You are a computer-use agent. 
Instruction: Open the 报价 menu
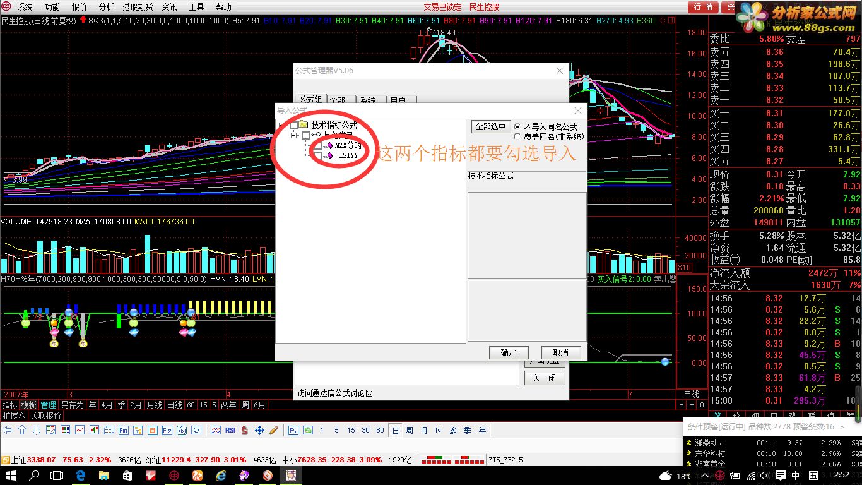click(80, 7)
